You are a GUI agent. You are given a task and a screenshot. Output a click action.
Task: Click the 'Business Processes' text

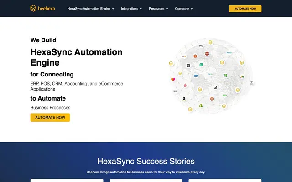click(50, 108)
